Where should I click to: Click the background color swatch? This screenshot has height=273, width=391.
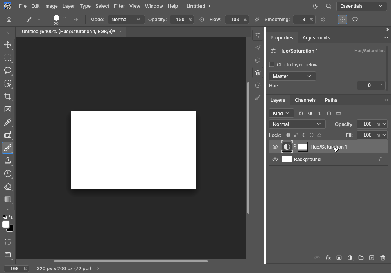11,229
